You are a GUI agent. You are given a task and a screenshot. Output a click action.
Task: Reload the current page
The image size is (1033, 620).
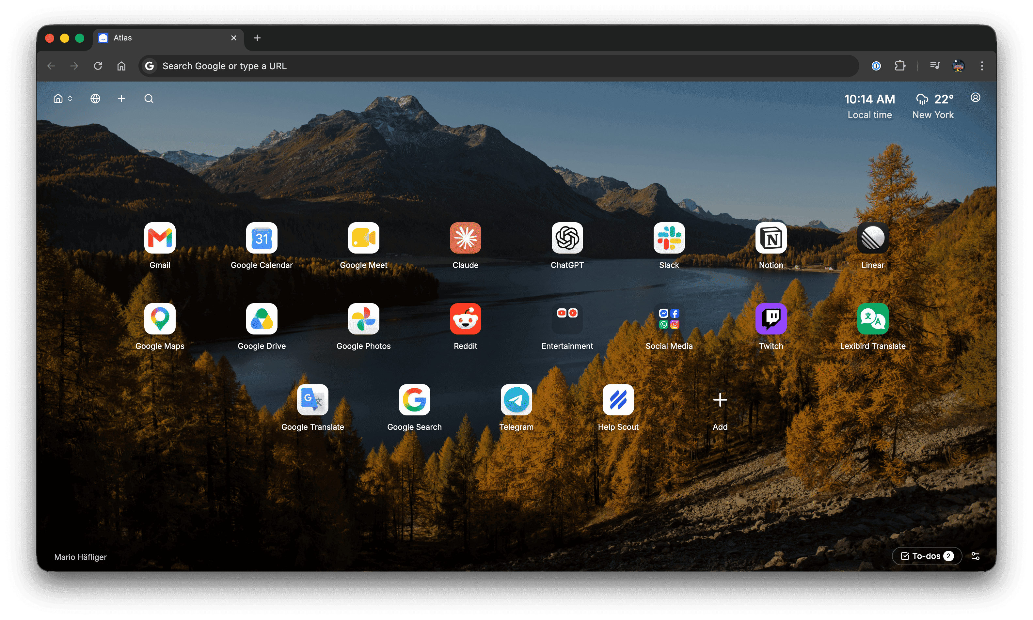(98, 66)
